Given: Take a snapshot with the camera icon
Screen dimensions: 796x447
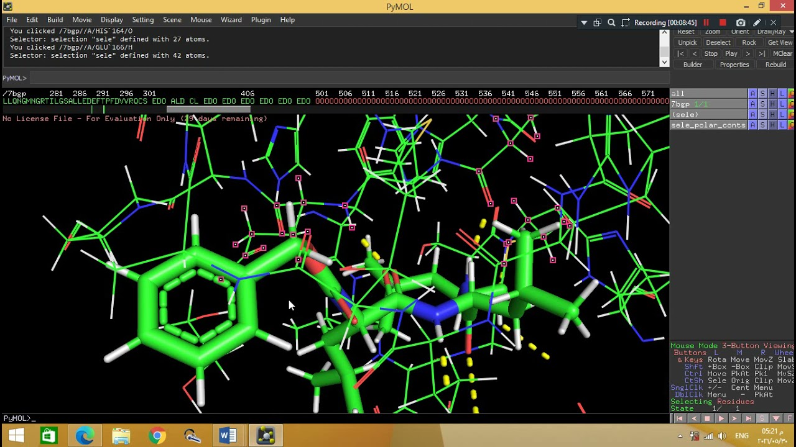Looking at the screenshot, I should [741, 22].
